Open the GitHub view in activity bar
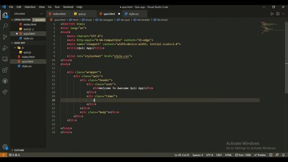 pos(5,81)
